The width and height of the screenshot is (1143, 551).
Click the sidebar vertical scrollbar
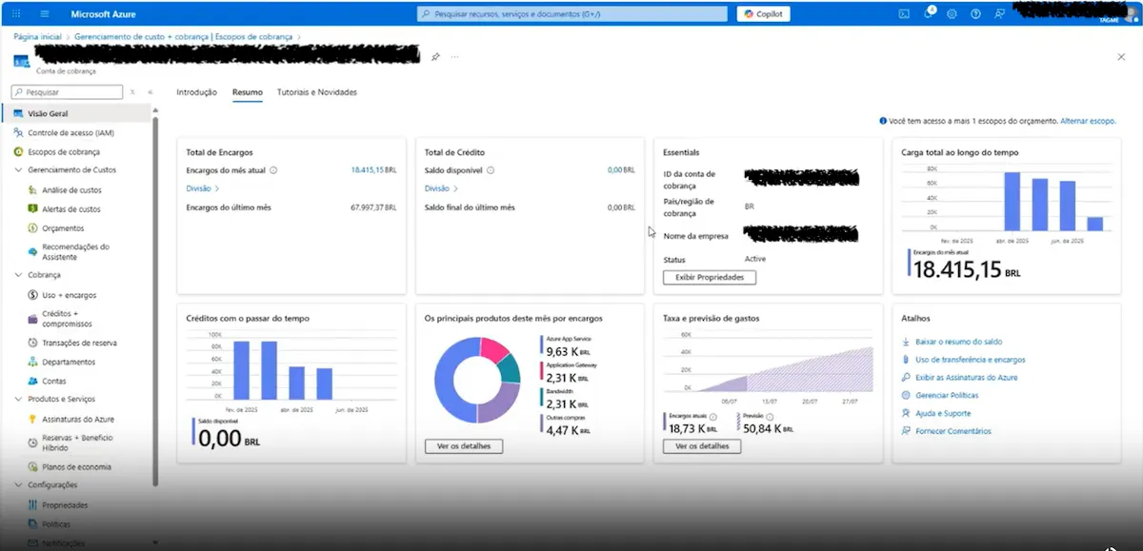155,300
